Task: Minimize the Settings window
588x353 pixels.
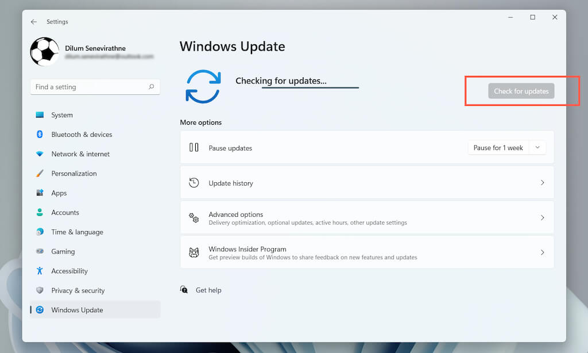Action: click(x=510, y=17)
